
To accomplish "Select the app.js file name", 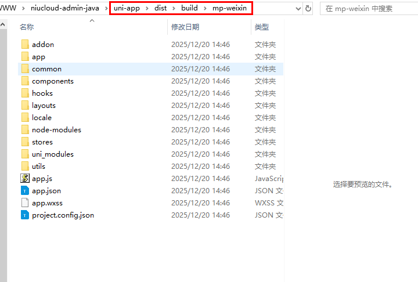I will point(42,179).
